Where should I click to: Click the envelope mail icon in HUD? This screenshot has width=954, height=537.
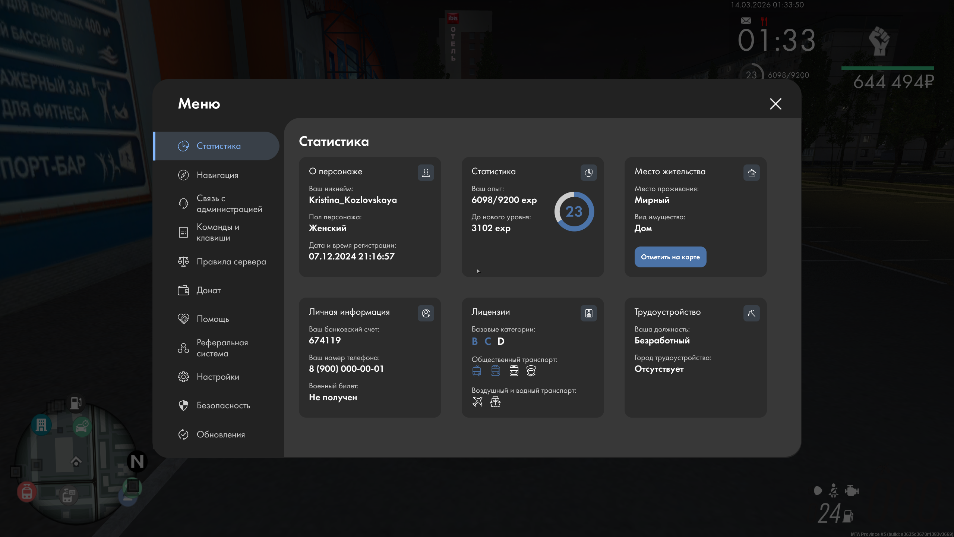click(x=746, y=21)
